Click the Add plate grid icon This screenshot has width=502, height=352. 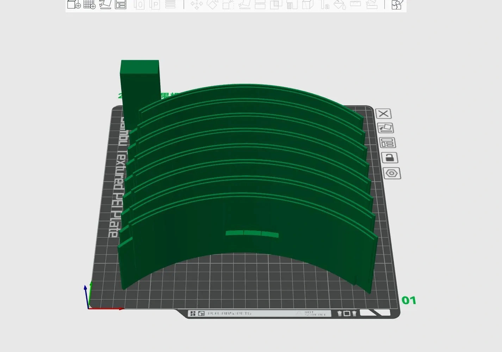click(89, 4)
